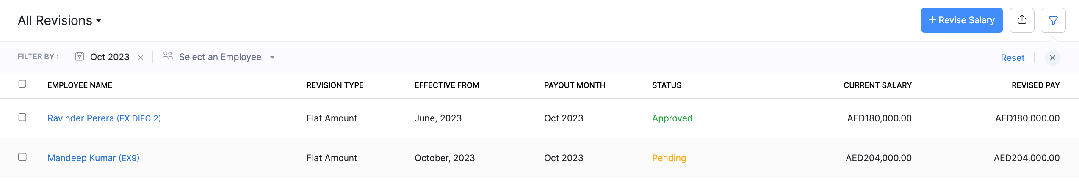Viewport: 1079px width, 181px height.
Task: Click the Employee Name column header
Action: coord(80,85)
